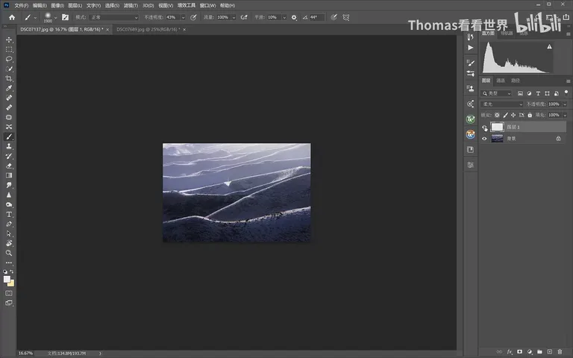Open layer filter 类型 dropdown
This screenshot has width=573, height=358.
pos(496,93)
